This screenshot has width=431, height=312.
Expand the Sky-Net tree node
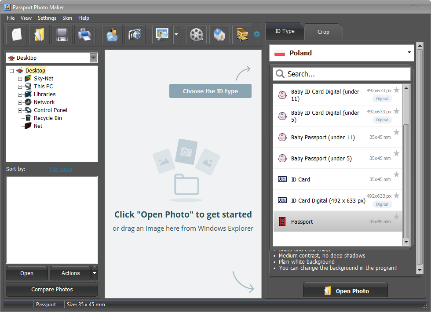pos(20,79)
